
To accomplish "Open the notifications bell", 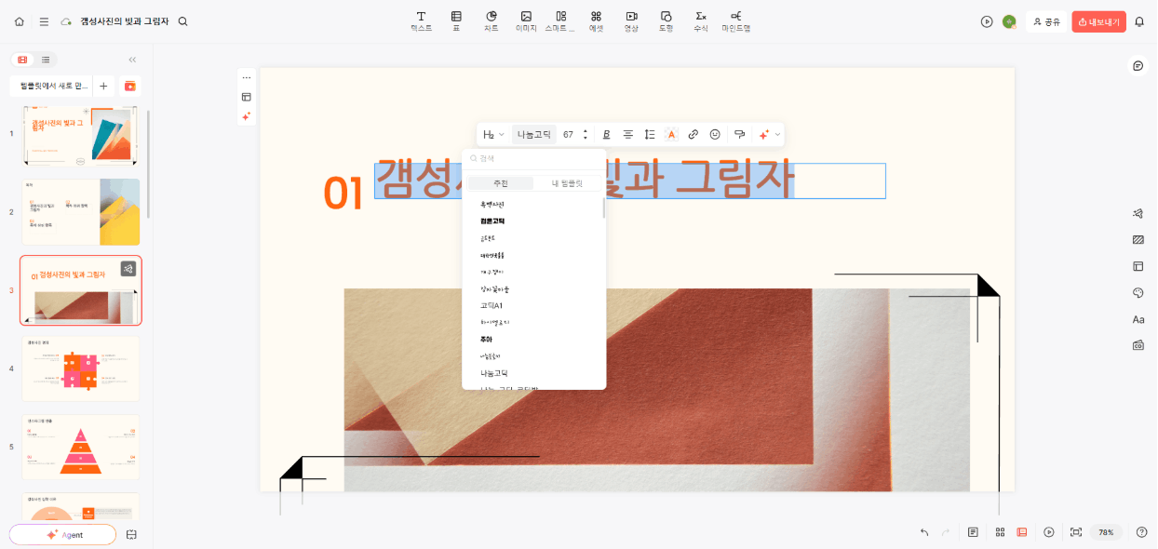I will coord(1139,21).
